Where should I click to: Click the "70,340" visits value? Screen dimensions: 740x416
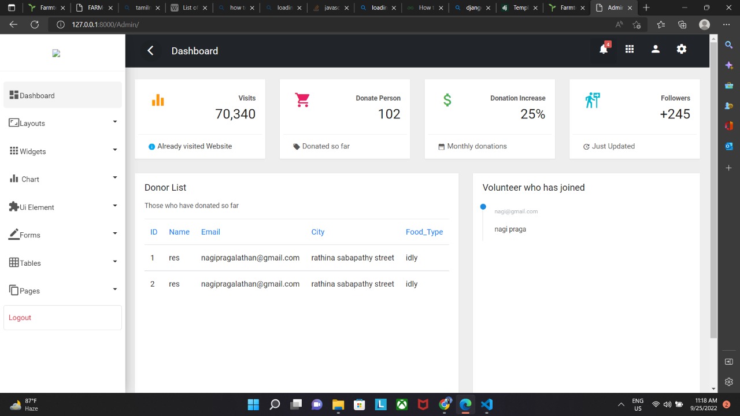pos(235,114)
